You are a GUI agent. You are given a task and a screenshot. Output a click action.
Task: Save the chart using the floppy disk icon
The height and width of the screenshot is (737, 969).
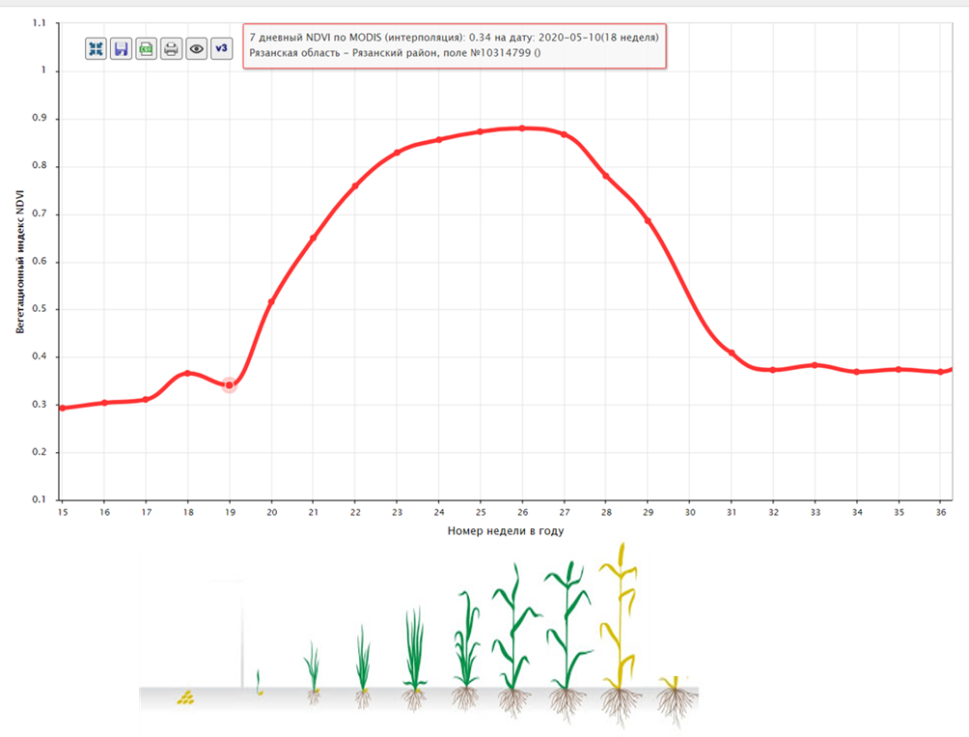[x=121, y=49]
